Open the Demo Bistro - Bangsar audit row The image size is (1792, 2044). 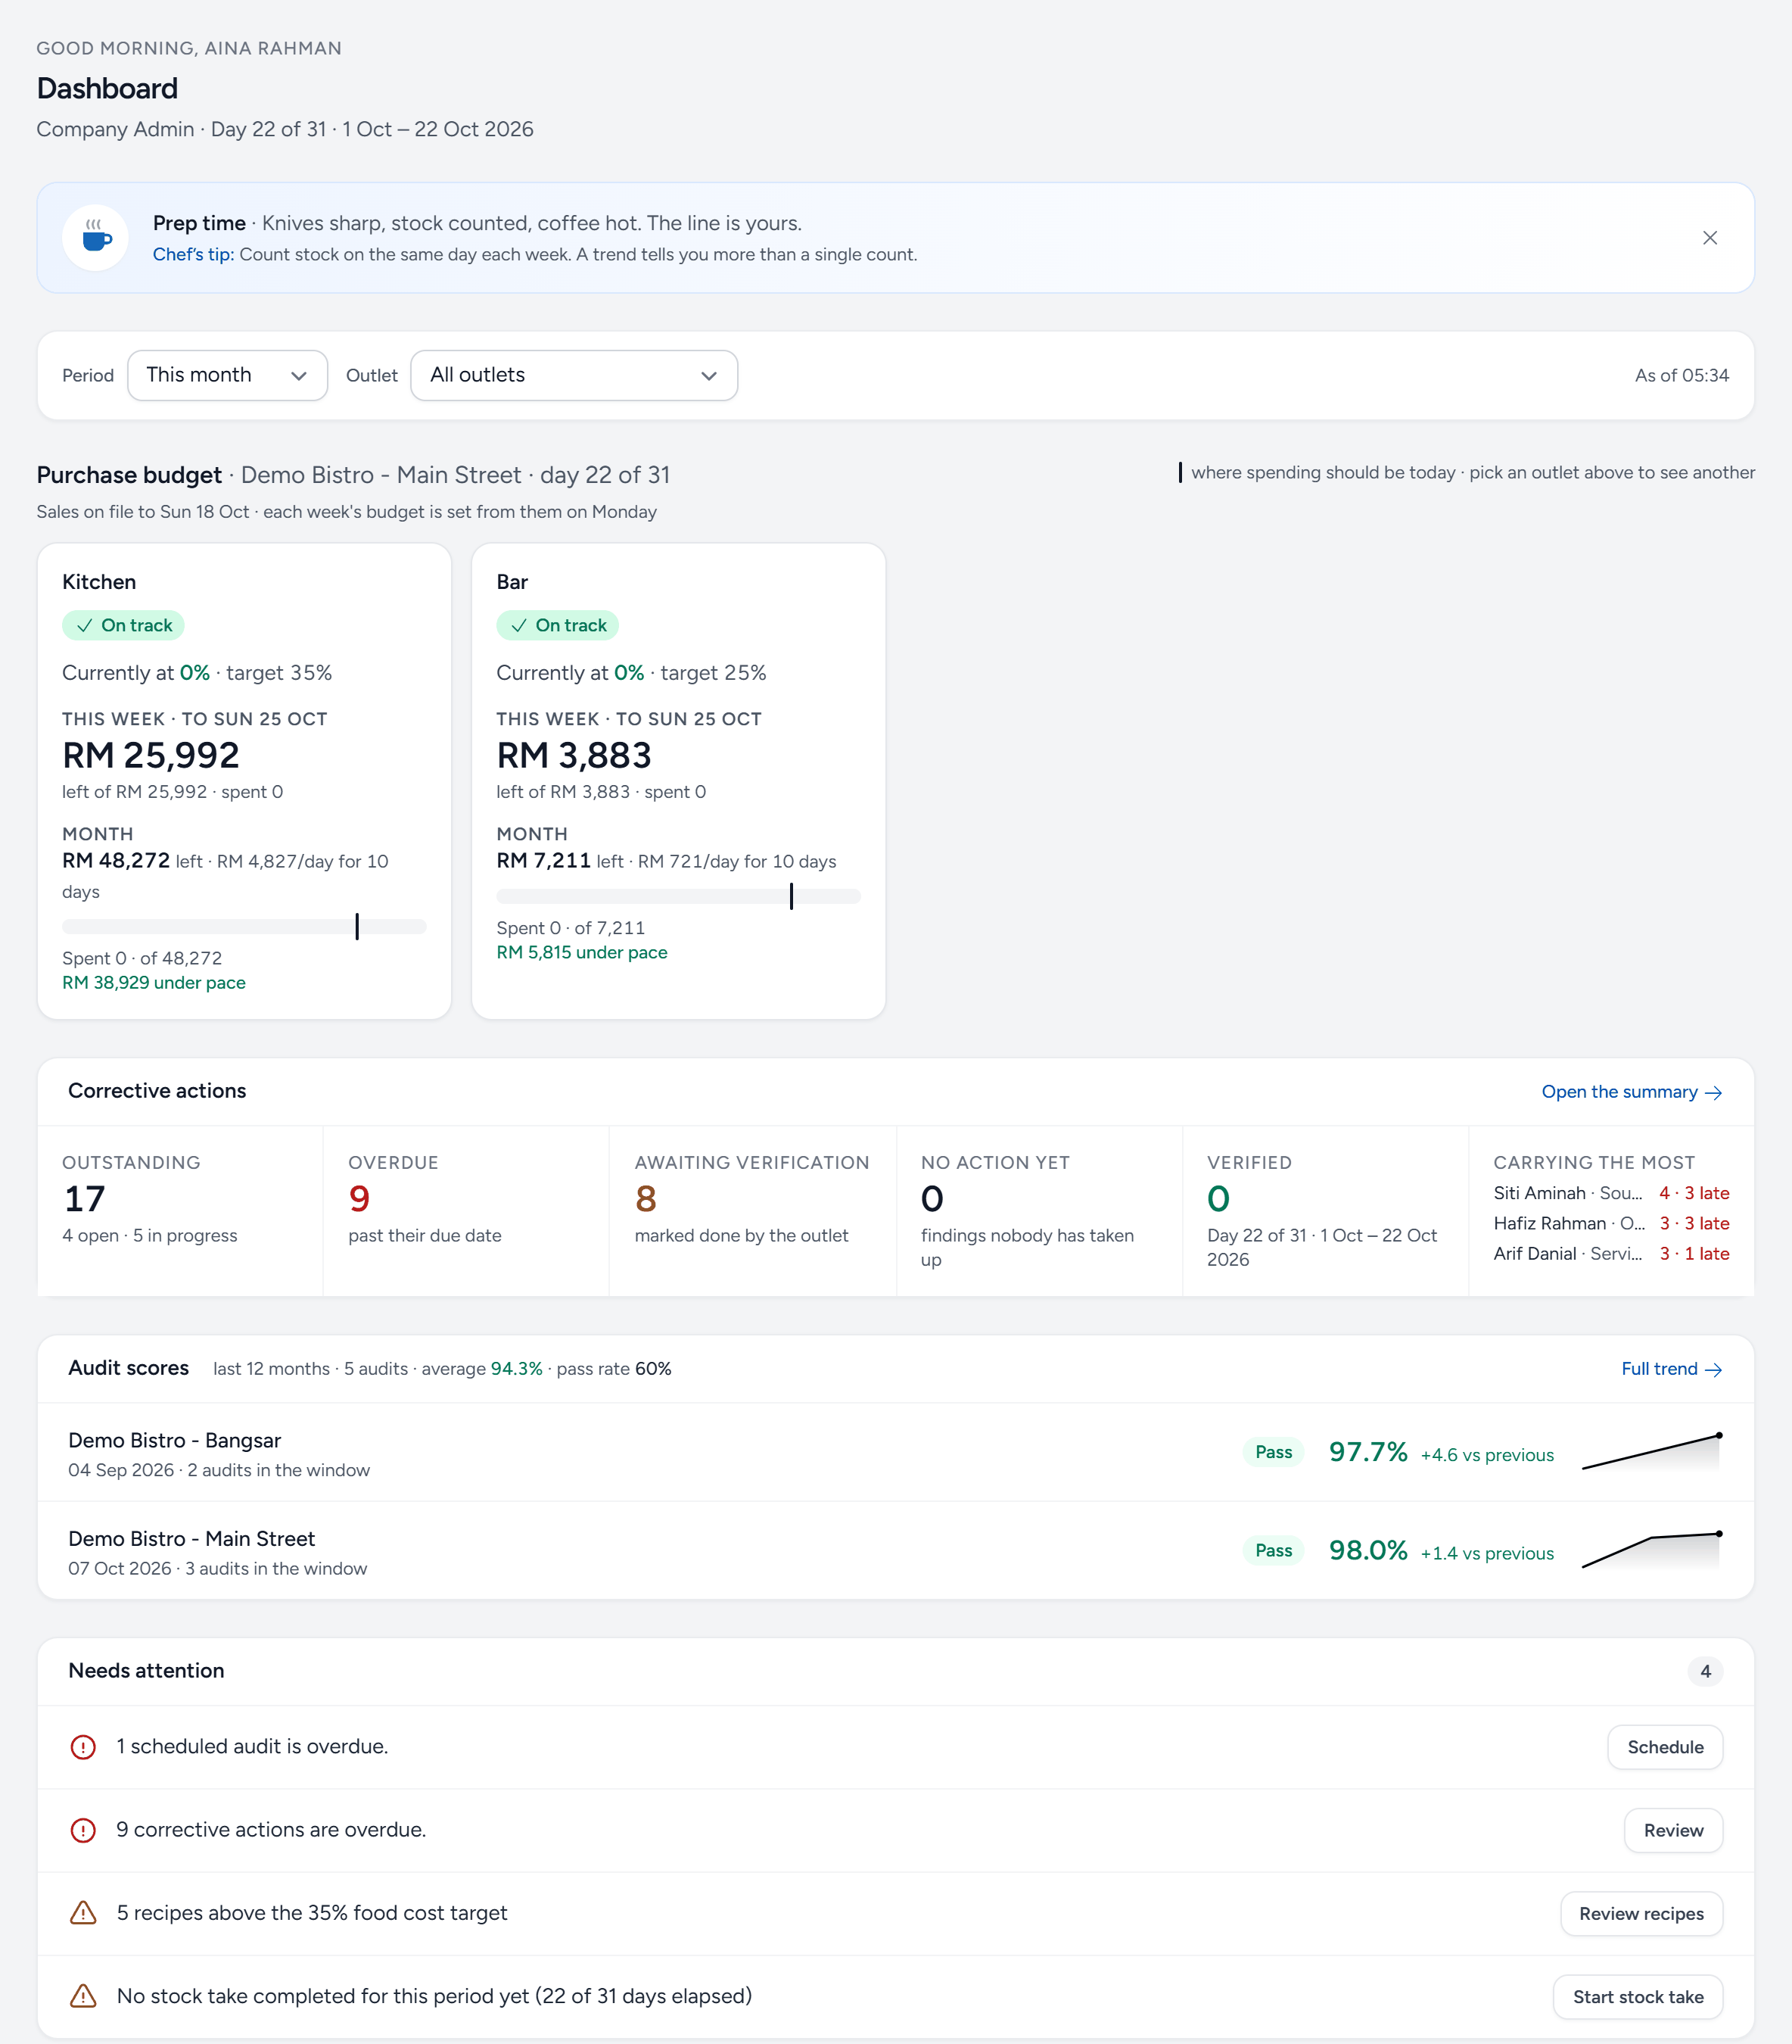coord(895,1453)
